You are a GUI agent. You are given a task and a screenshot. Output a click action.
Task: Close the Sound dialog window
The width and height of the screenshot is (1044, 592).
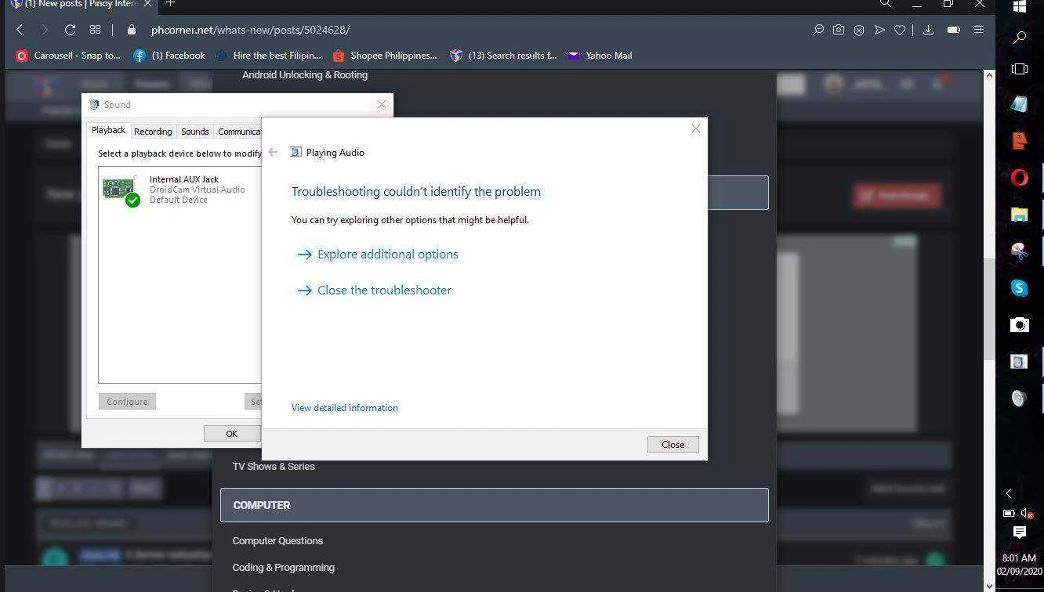click(x=382, y=104)
